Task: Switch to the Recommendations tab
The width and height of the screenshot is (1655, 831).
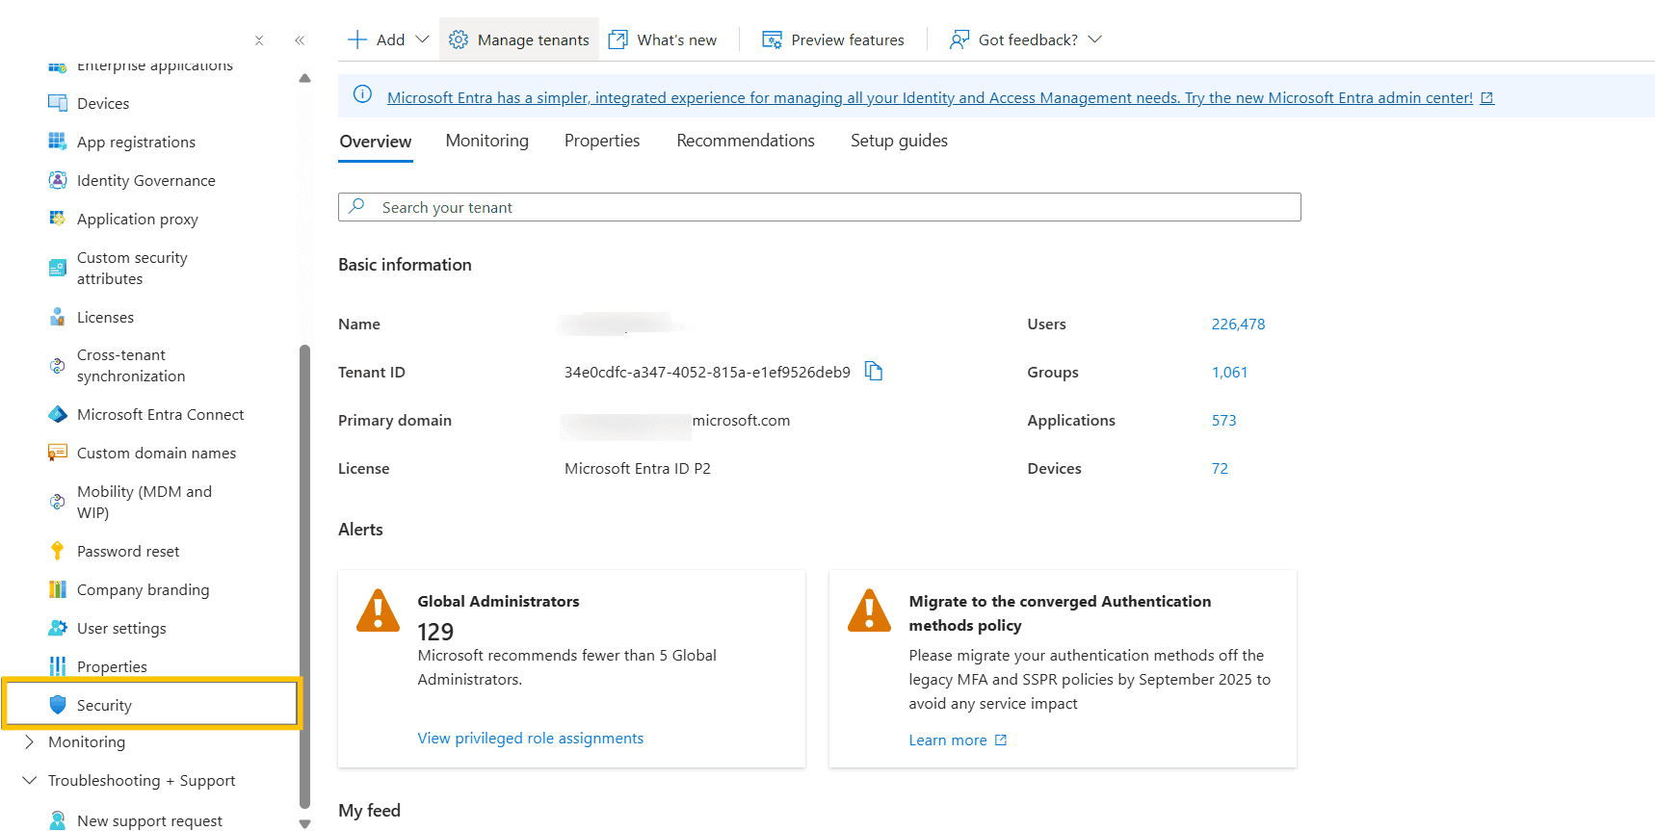Action: [746, 141]
